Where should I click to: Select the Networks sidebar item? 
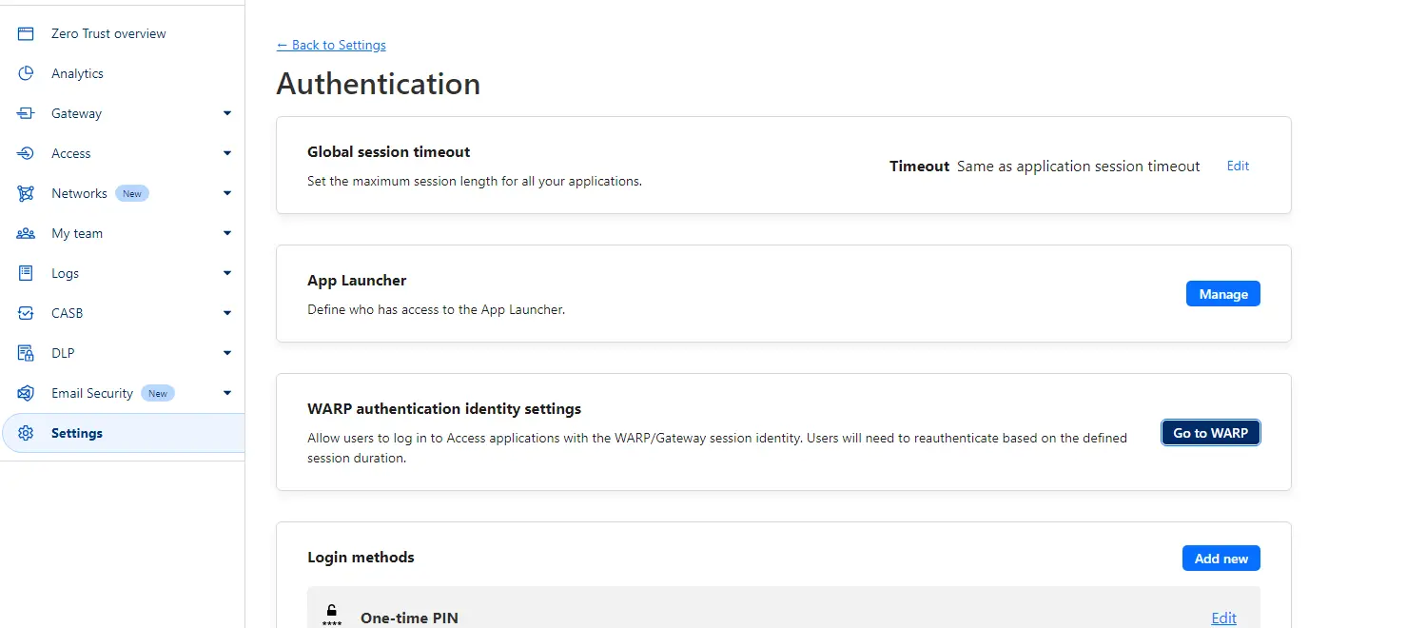tap(122, 193)
